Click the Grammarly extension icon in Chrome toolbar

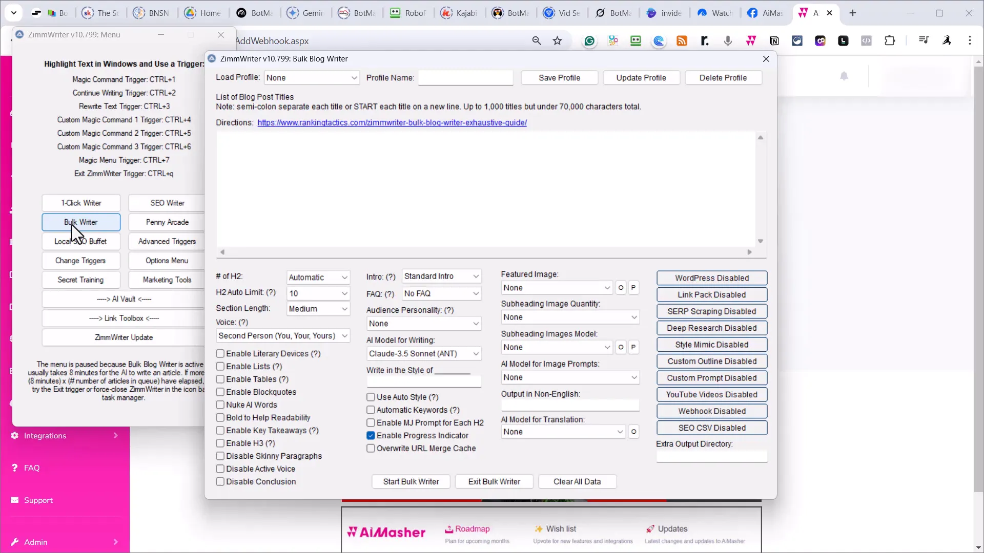[589, 41]
